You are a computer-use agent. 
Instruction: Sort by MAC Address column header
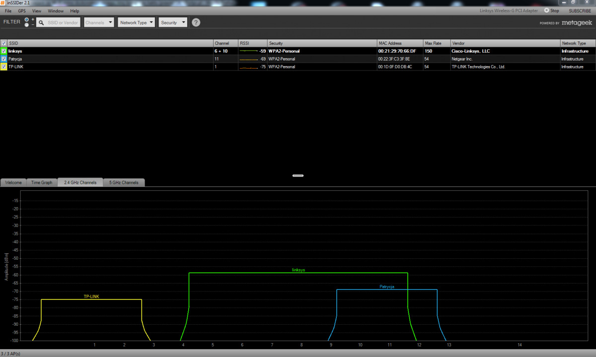[x=400, y=43]
